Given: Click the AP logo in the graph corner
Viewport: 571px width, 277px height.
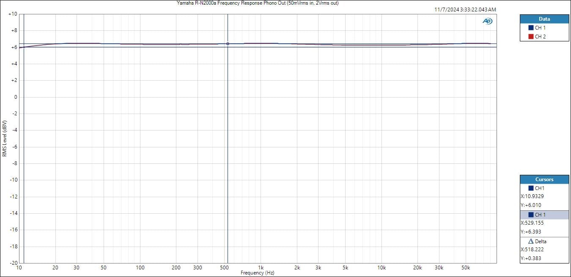Looking at the screenshot, I should [487, 21].
